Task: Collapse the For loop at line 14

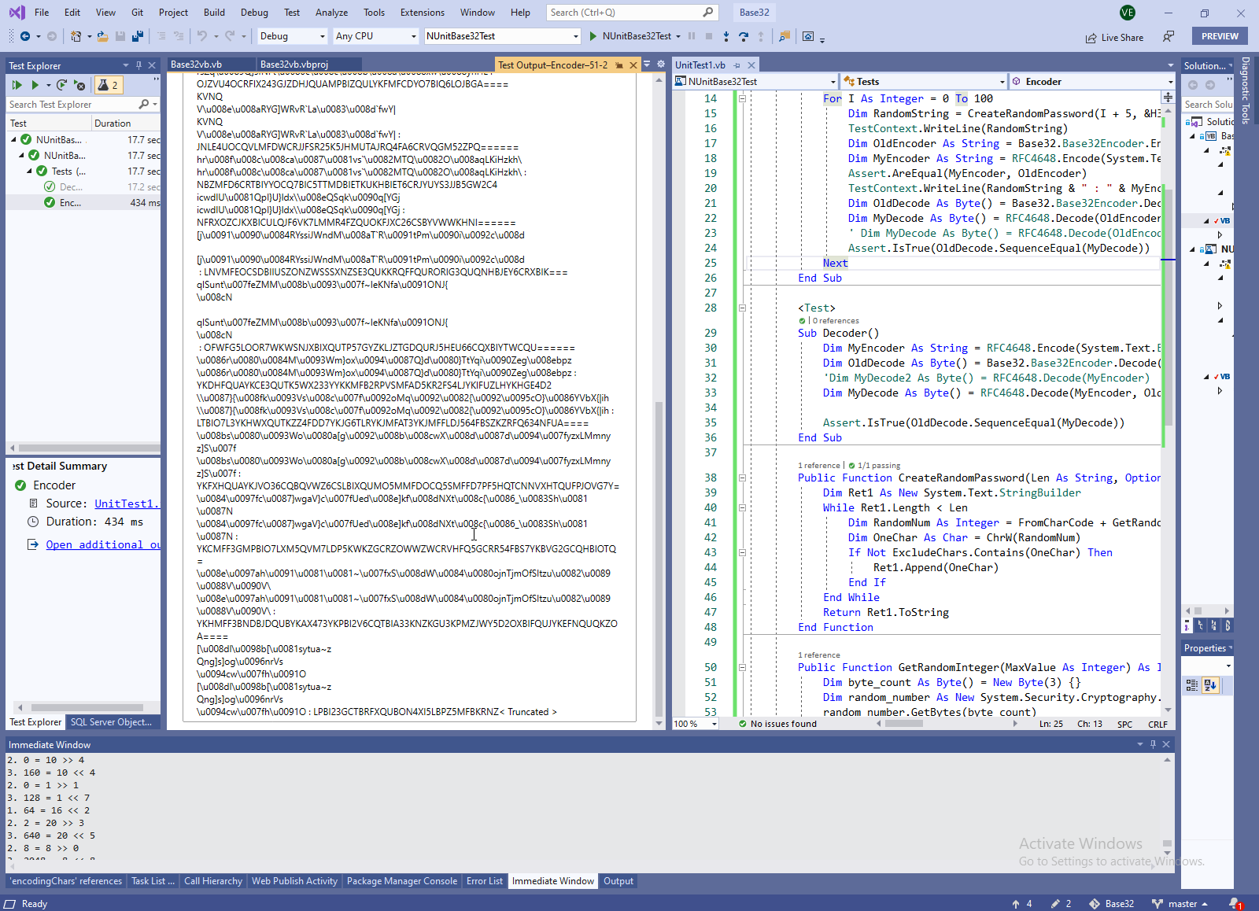Action: point(742,98)
